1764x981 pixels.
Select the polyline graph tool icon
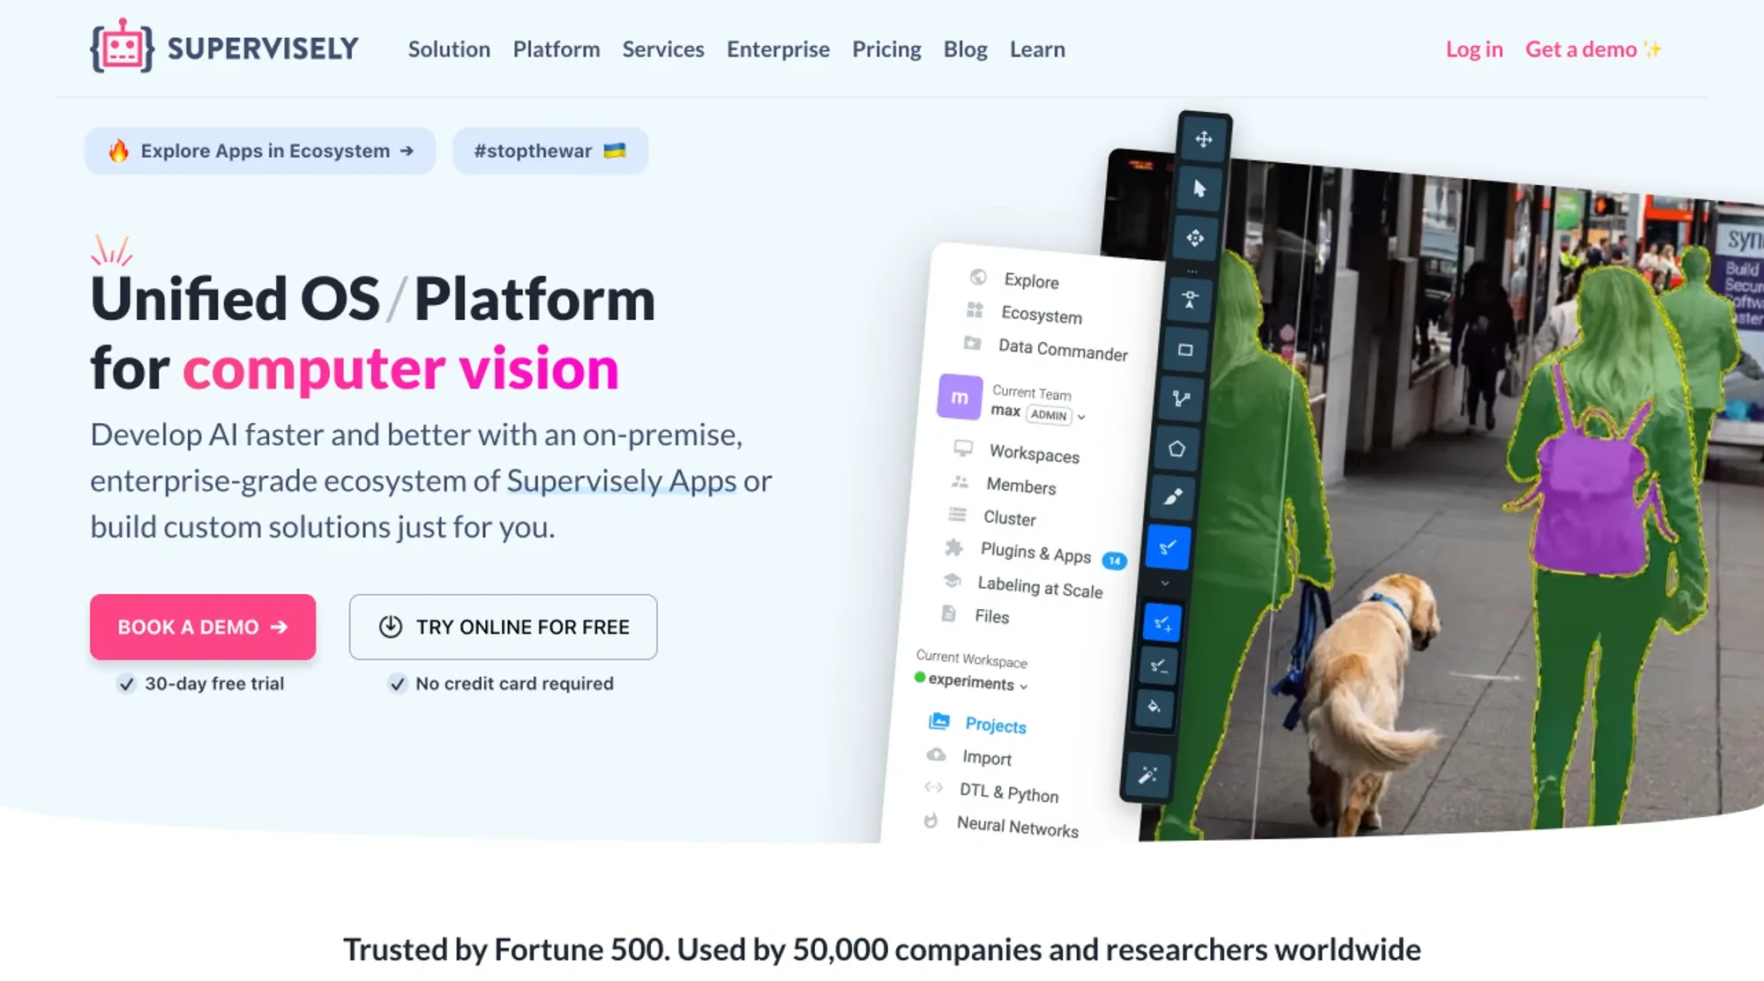tap(1181, 399)
